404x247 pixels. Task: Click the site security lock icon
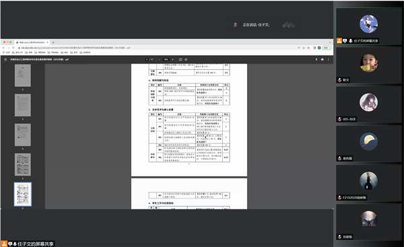(19, 48)
